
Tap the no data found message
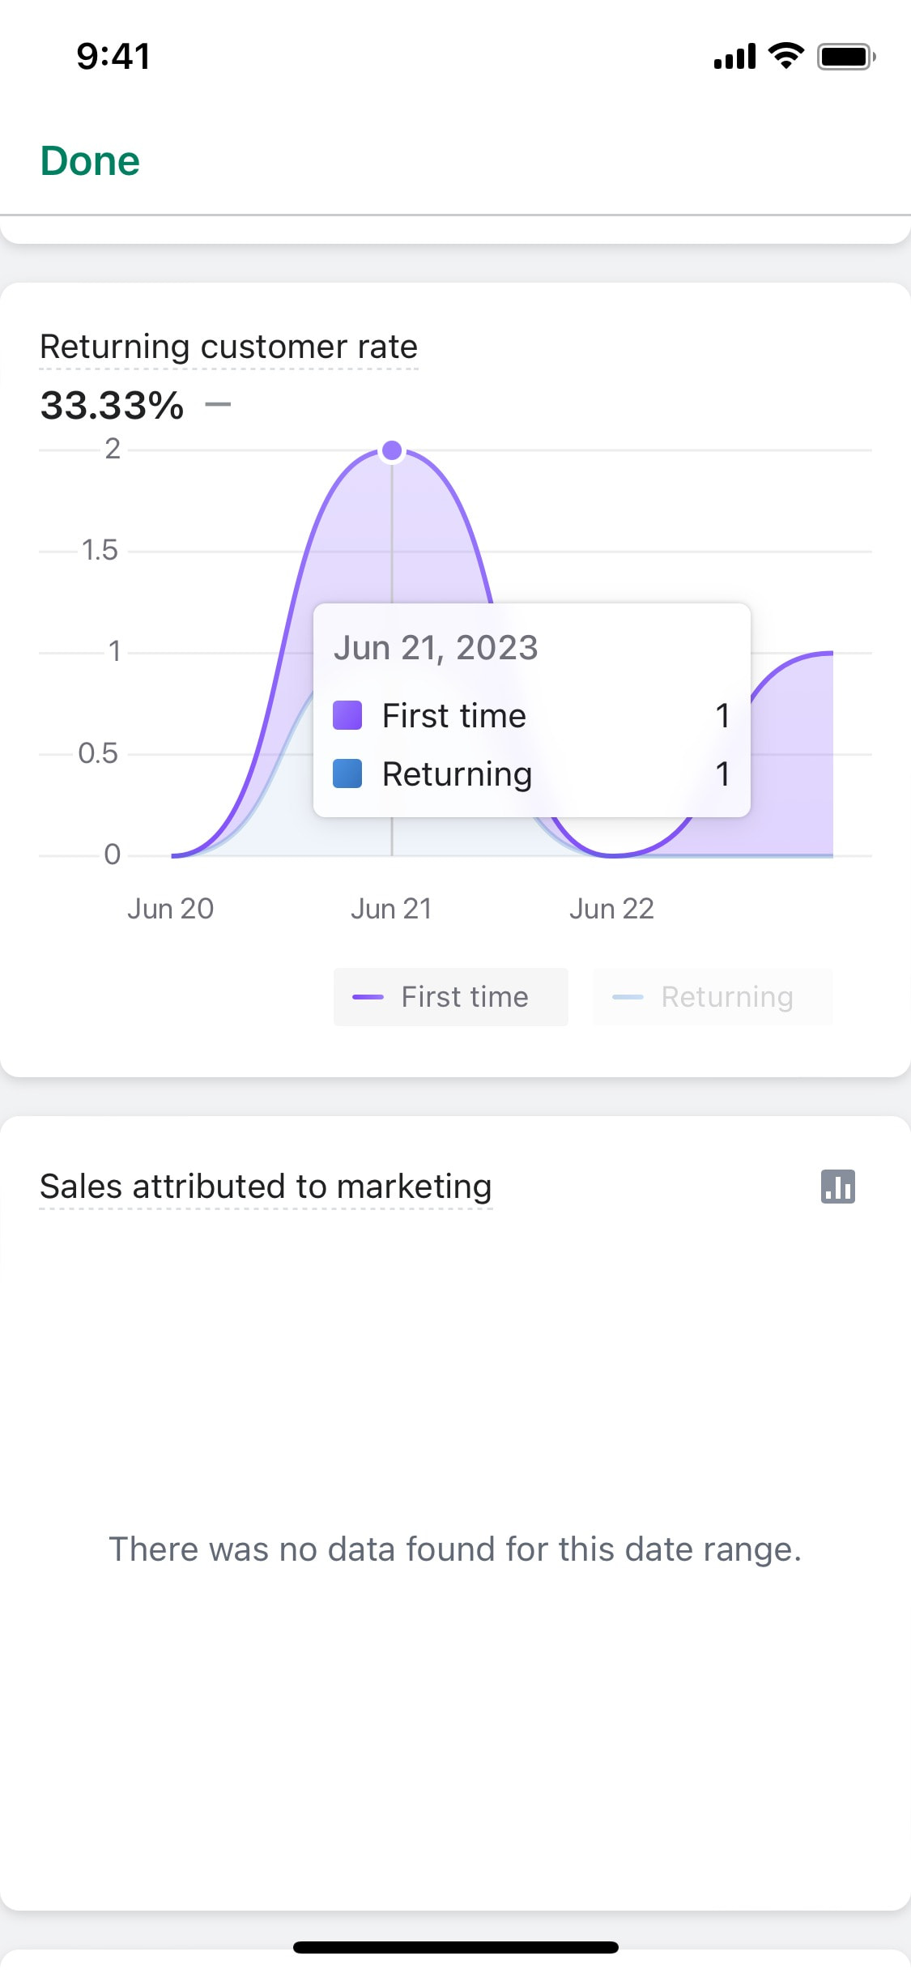pyautogui.click(x=455, y=1549)
